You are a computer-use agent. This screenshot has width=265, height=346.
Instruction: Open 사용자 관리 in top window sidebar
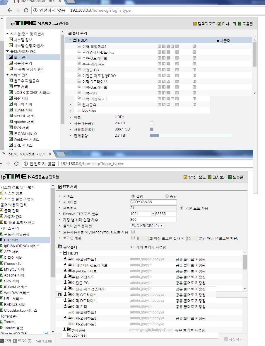coord(23,63)
